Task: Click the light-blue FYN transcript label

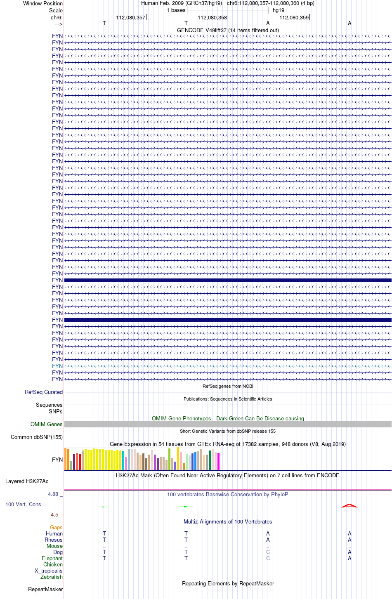Action: (x=57, y=366)
